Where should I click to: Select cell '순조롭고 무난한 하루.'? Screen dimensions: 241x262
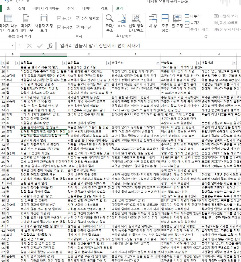click(89, 171)
